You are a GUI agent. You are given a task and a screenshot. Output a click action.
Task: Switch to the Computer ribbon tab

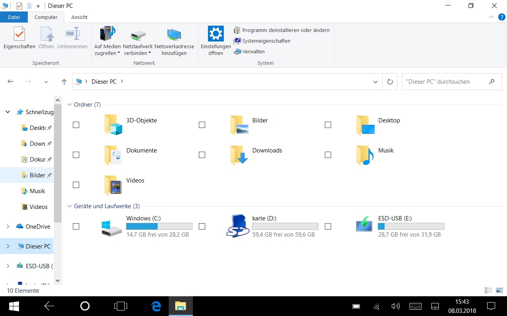click(46, 17)
